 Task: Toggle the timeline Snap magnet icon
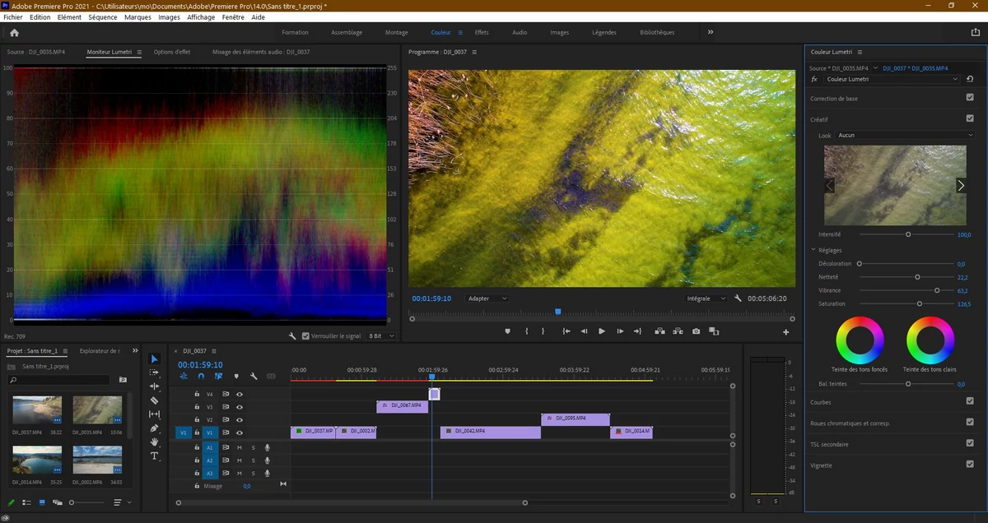pos(201,377)
